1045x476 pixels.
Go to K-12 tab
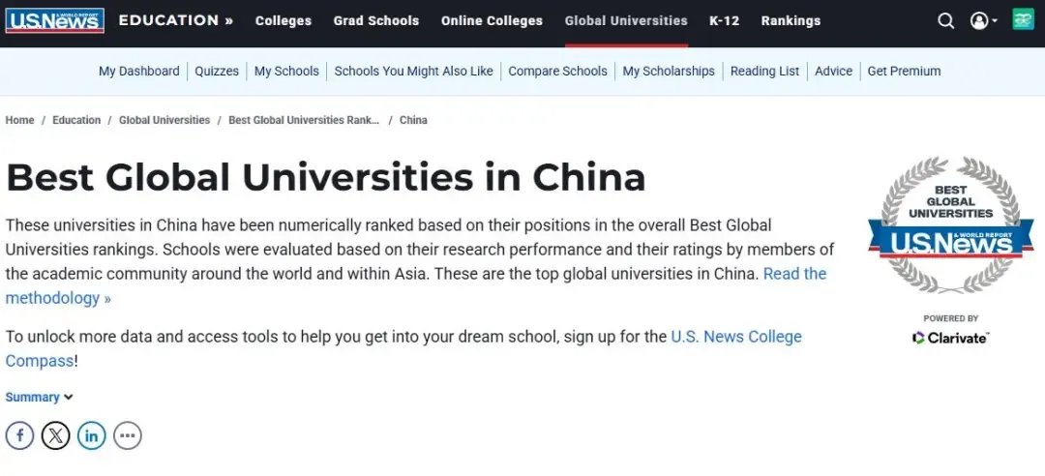click(x=724, y=20)
